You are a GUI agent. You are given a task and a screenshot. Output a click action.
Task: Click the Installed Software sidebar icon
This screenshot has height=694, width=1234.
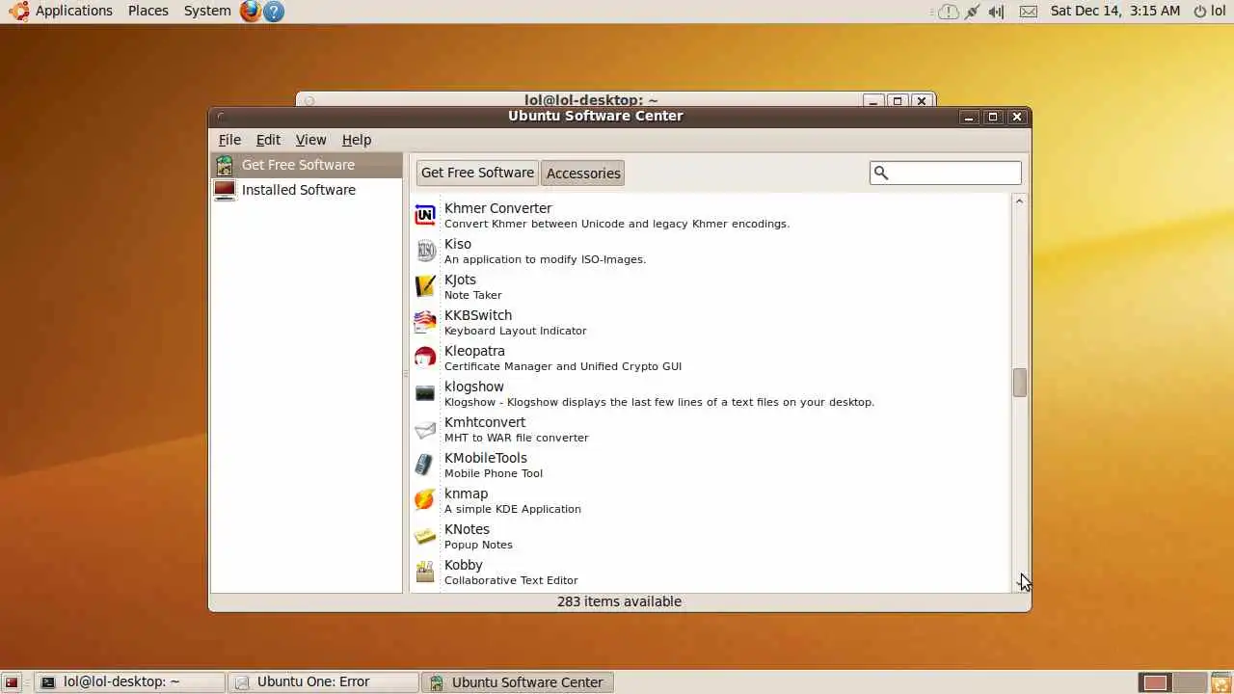[x=225, y=190]
